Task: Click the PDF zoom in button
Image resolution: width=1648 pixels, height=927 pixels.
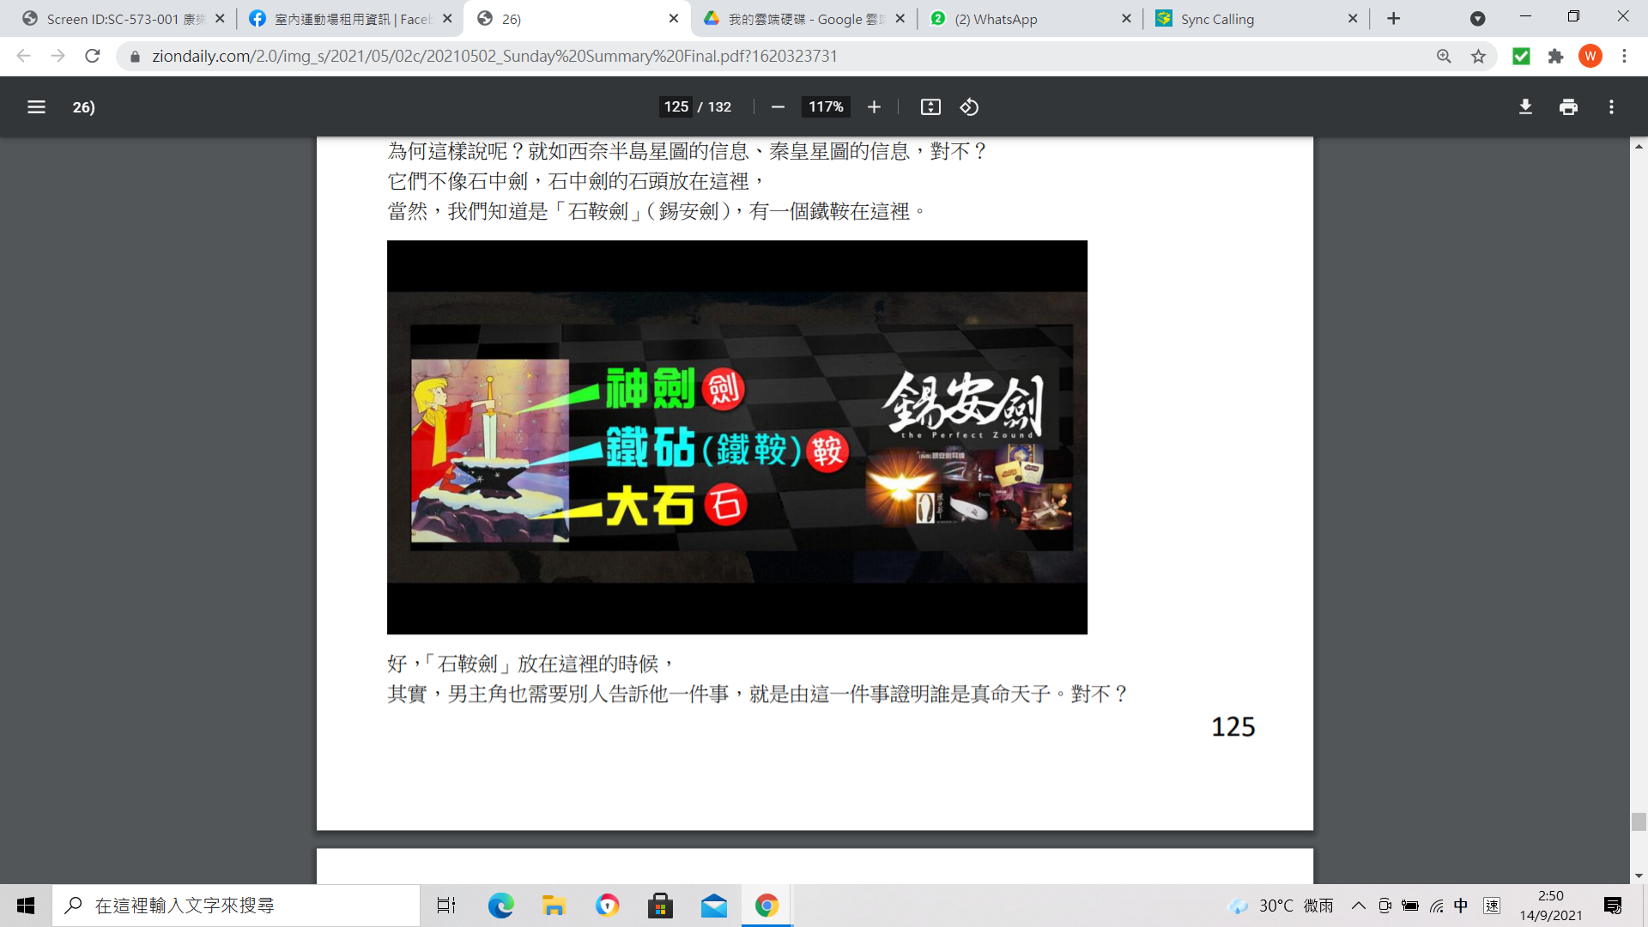Action: (874, 107)
